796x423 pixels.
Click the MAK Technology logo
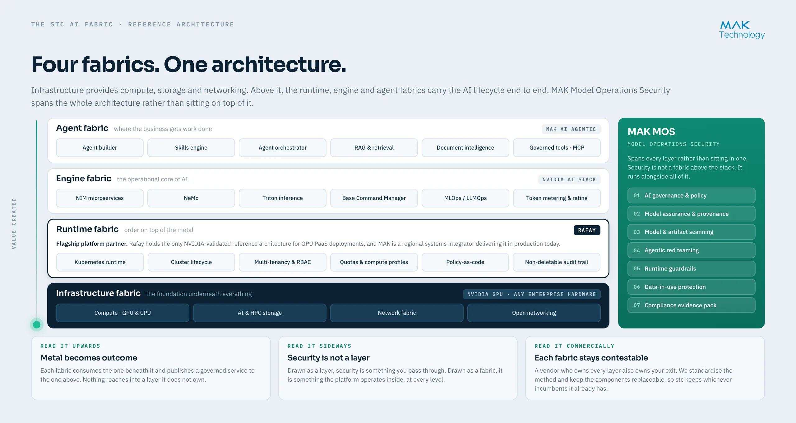click(742, 30)
